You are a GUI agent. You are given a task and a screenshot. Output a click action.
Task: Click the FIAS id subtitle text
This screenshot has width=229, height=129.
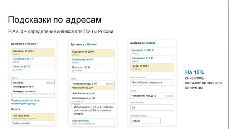tap(60, 32)
